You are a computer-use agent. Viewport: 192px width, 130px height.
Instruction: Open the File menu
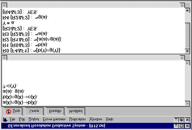click(x=12, y=119)
